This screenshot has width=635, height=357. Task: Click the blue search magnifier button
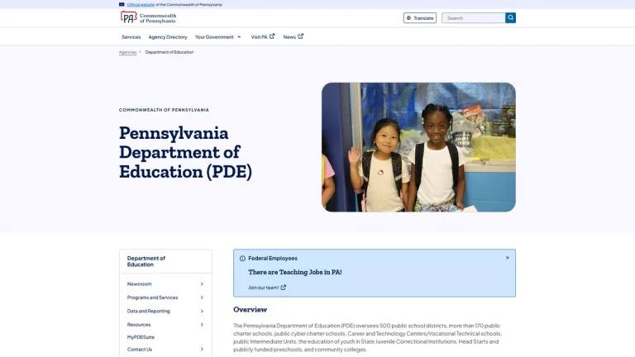[x=510, y=18]
